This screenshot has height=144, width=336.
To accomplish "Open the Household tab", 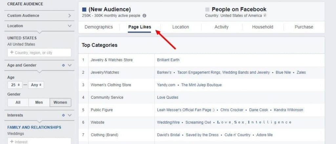I will pos(262,27).
